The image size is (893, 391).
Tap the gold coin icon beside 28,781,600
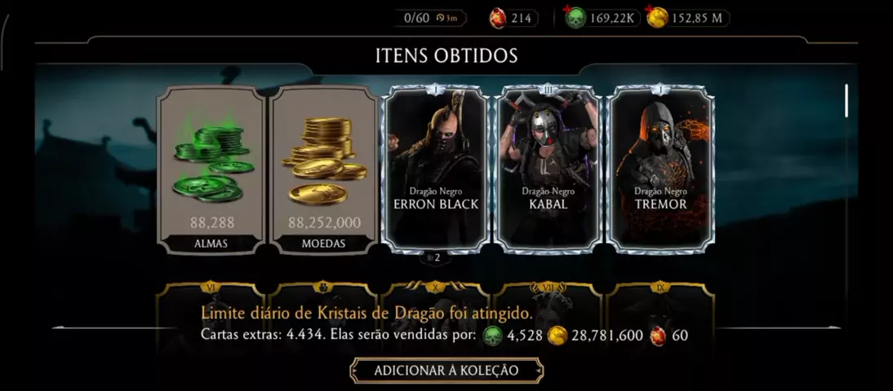[558, 336]
